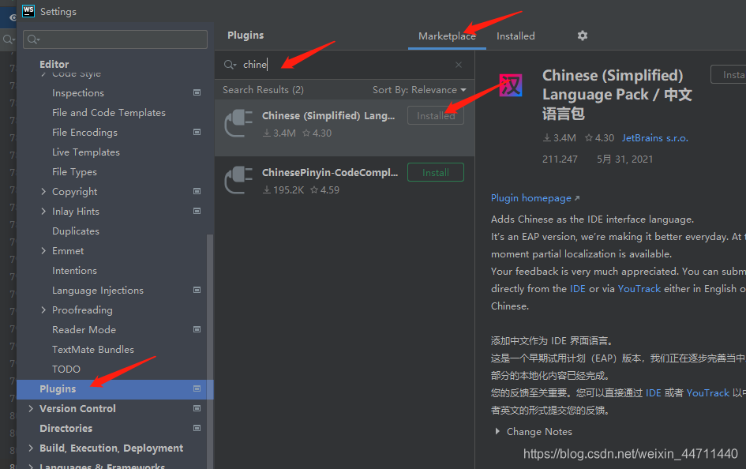Open Reader Mode settings
The width and height of the screenshot is (746, 469).
(84, 329)
